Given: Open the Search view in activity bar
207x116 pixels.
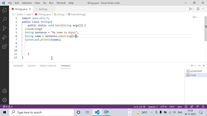Looking at the screenshot, I should (x=5, y=19).
